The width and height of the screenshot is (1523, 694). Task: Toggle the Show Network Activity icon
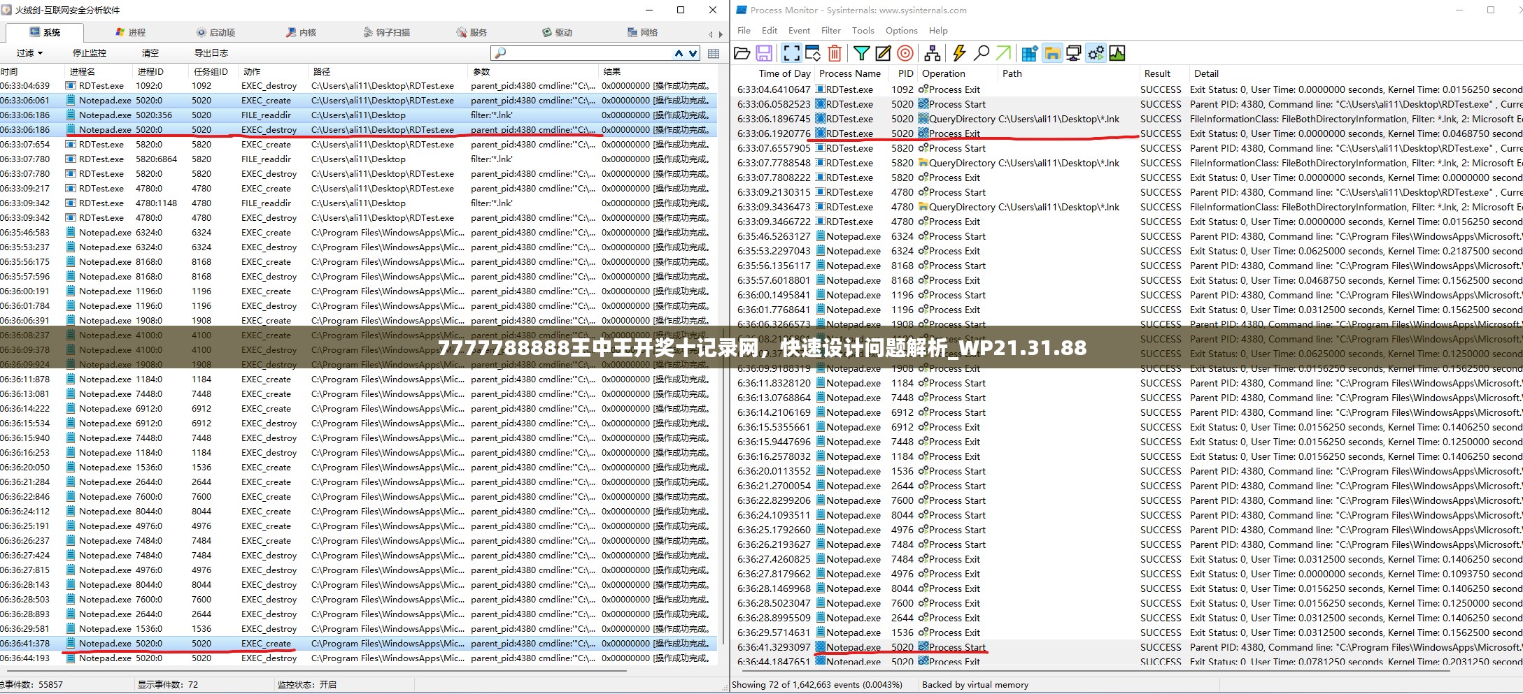pyautogui.click(x=1074, y=53)
